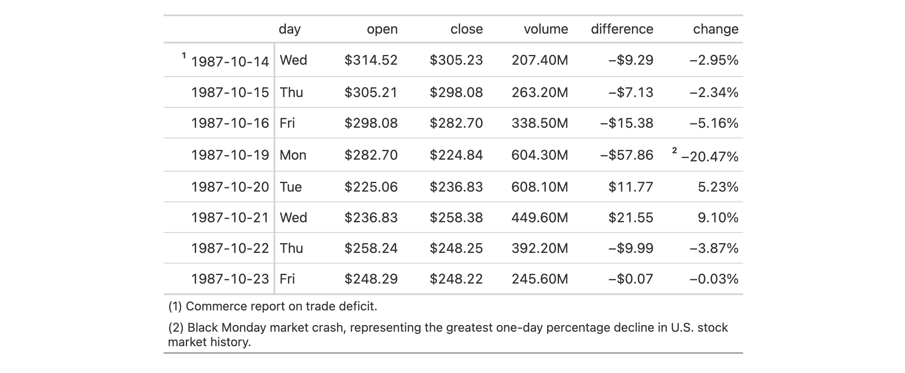Click the 'difference' column header
The height and width of the screenshot is (373, 905).
622,29
